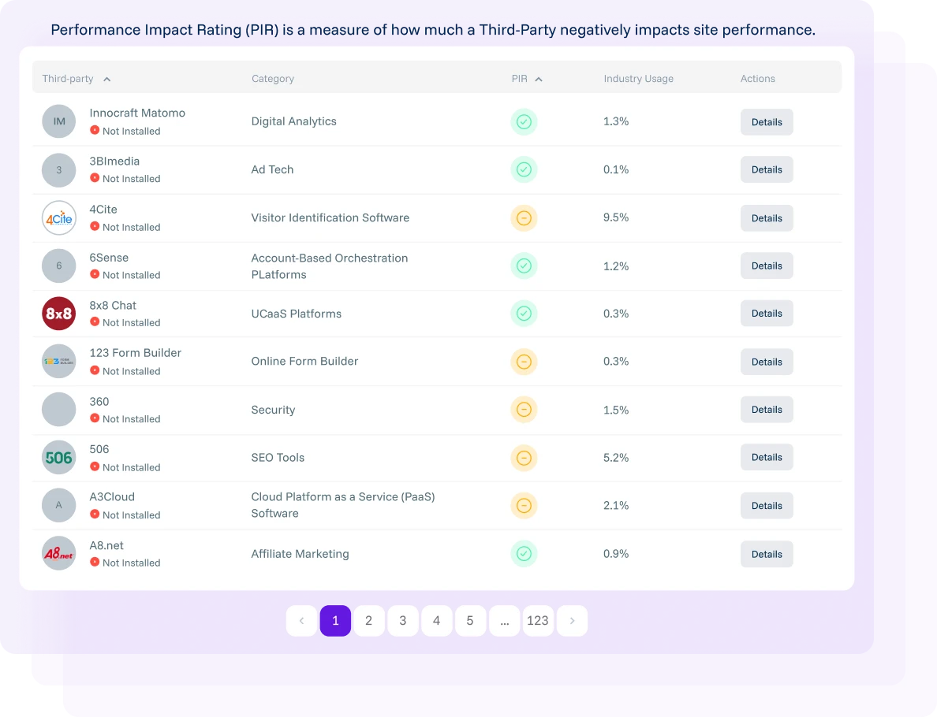Jump to last page 123

[x=538, y=621]
